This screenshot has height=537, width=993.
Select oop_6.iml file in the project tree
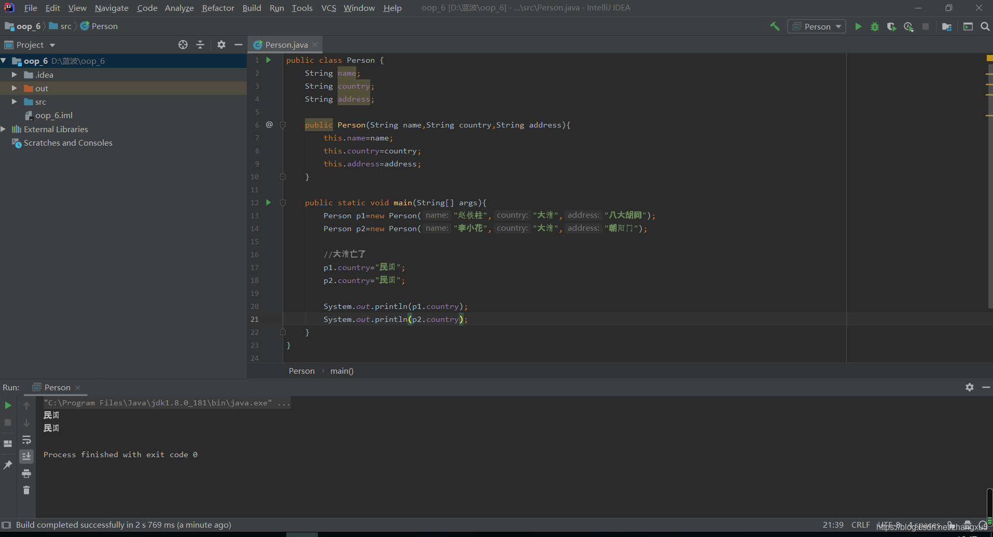pyautogui.click(x=53, y=115)
